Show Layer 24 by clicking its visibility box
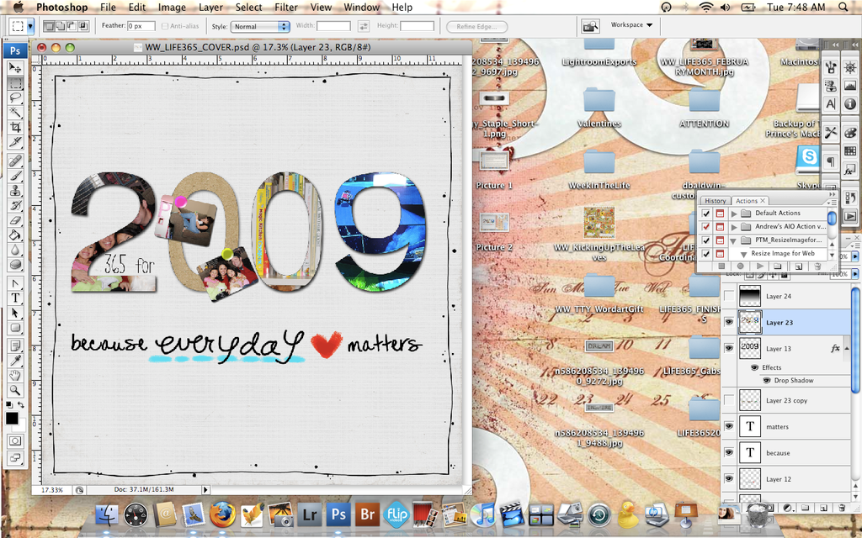 point(729,296)
